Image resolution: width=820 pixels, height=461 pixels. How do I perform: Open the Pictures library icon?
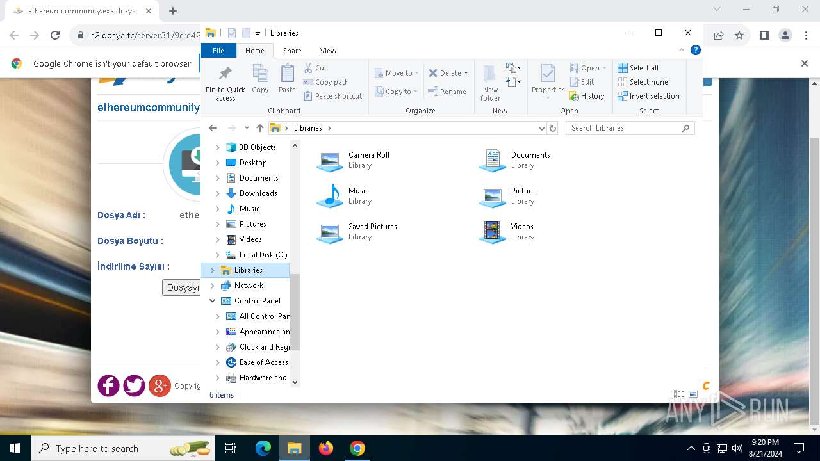[x=493, y=196]
